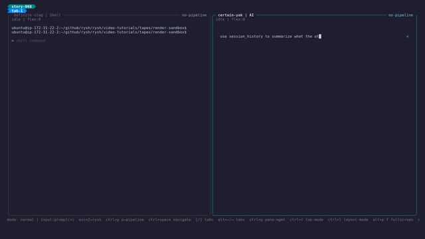
Task: Click "esc×2→rysh" status bar hint
Action: tap(90, 220)
